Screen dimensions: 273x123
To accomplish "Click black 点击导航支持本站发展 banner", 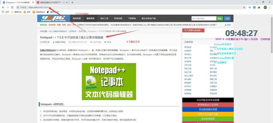I will (208, 100).
